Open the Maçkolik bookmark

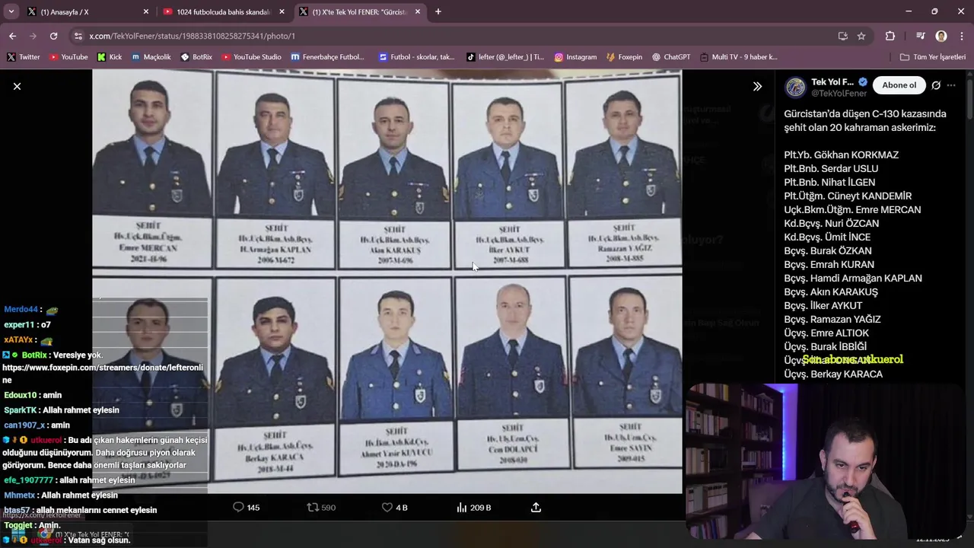pyautogui.click(x=151, y=56)
